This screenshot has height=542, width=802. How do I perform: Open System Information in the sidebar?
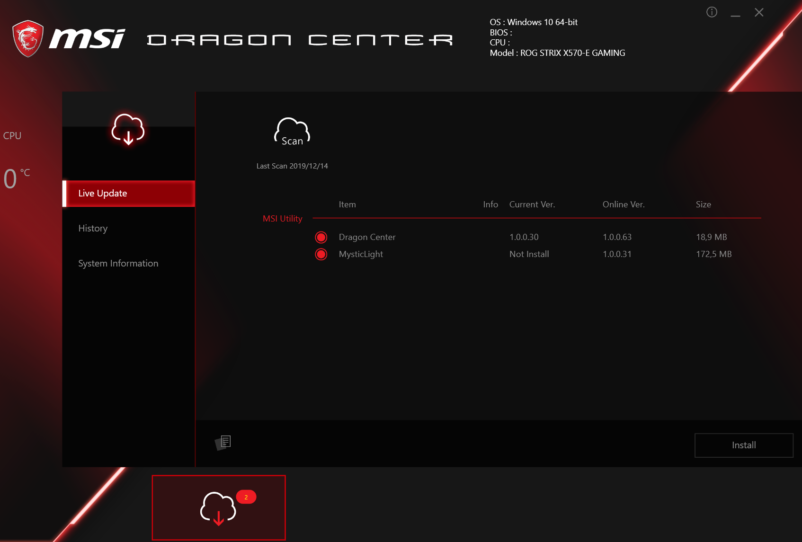click(x=118, y=263)
